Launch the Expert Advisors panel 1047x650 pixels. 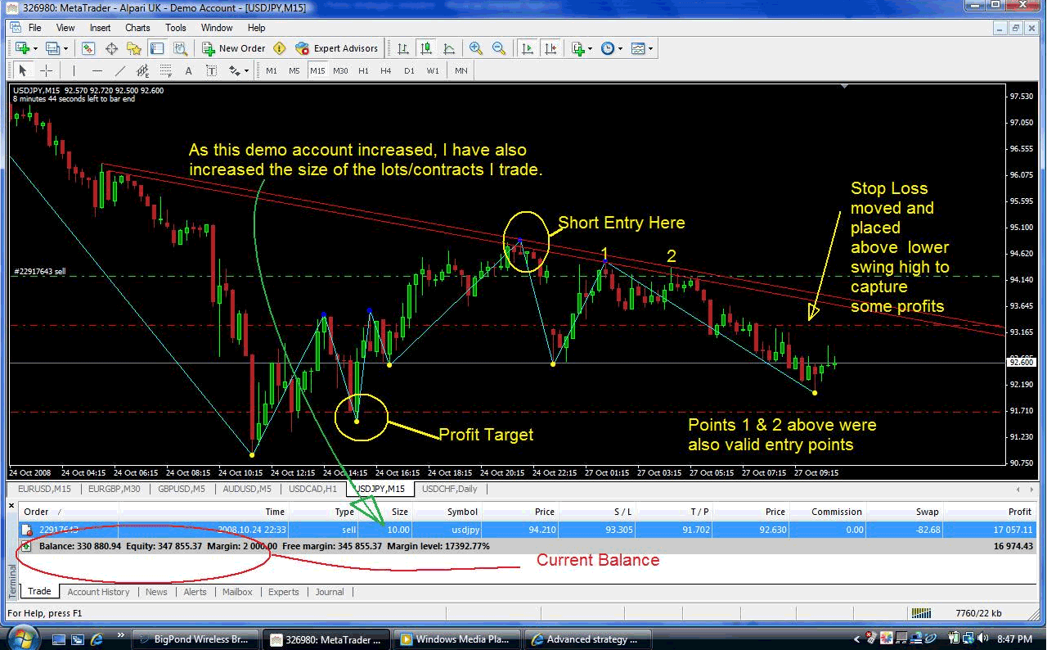(335, 48)
